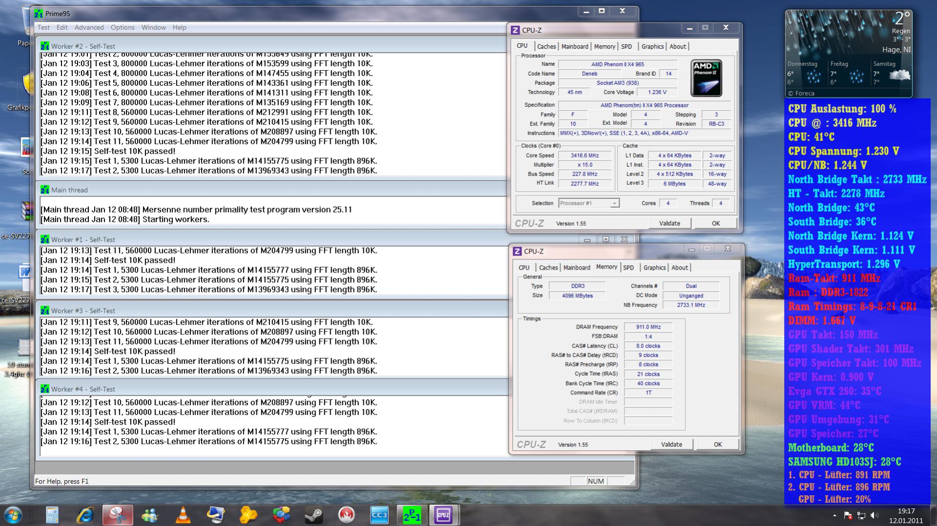
Task: Click Validate in the upper CPU-Z window
Action: [x=669, y=223]
